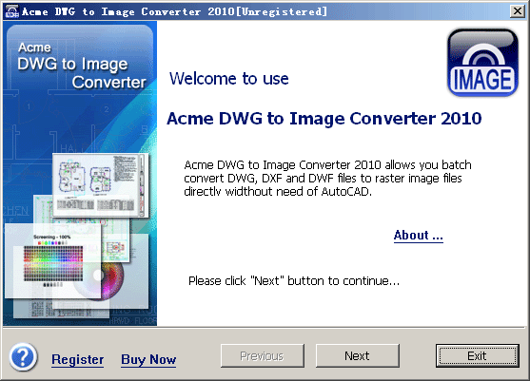This screenshot has height=381, width=530.
Task: Click the IMAGE logo icon
Action: [x=482, y=63]
